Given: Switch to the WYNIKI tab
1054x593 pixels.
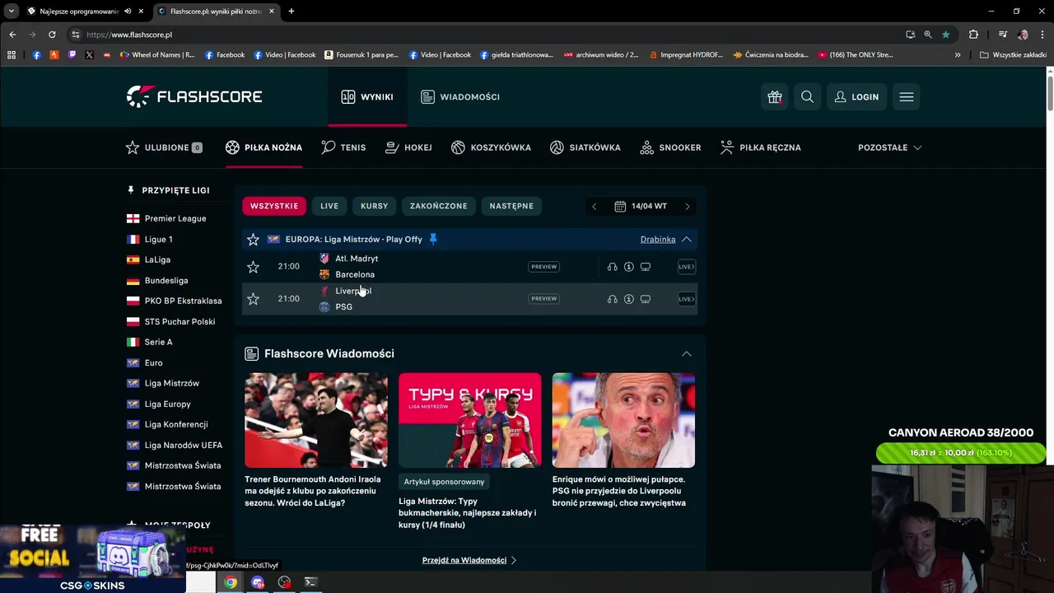Looking at the screenshot, I should (367, 97).
